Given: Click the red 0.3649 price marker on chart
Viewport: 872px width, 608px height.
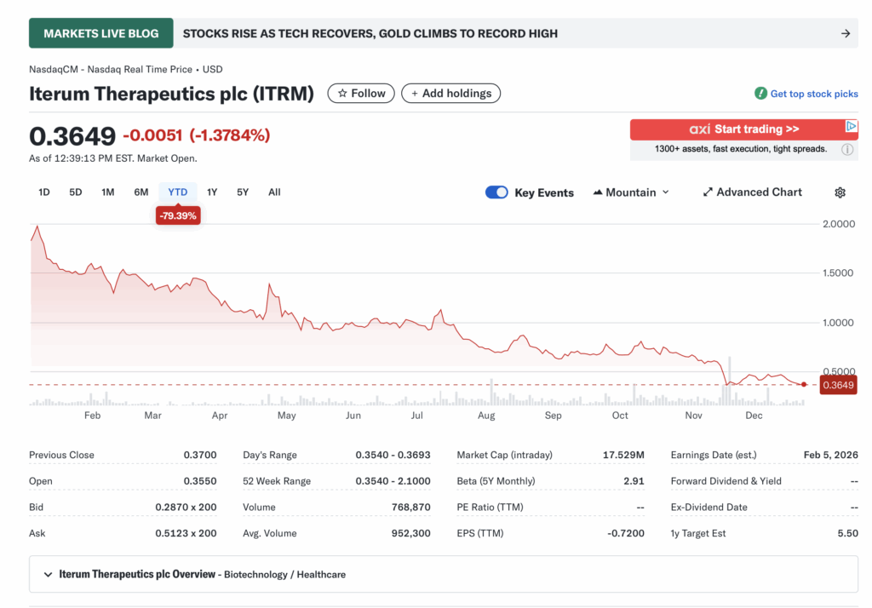Looking at the screenshot, I should tap(838, 384).
